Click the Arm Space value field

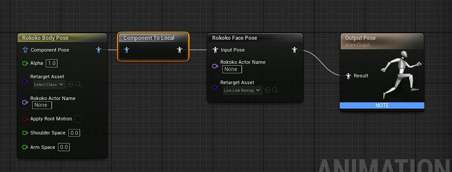[x=64, y=147]
